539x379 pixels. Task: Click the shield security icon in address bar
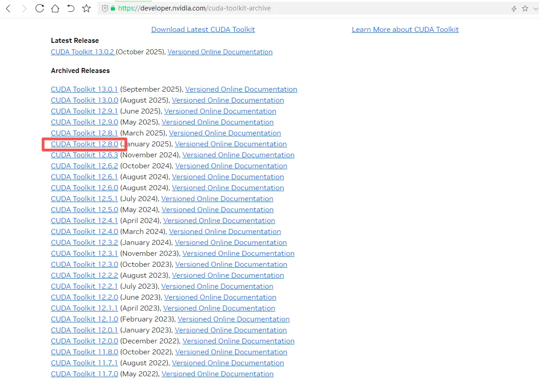105,8
